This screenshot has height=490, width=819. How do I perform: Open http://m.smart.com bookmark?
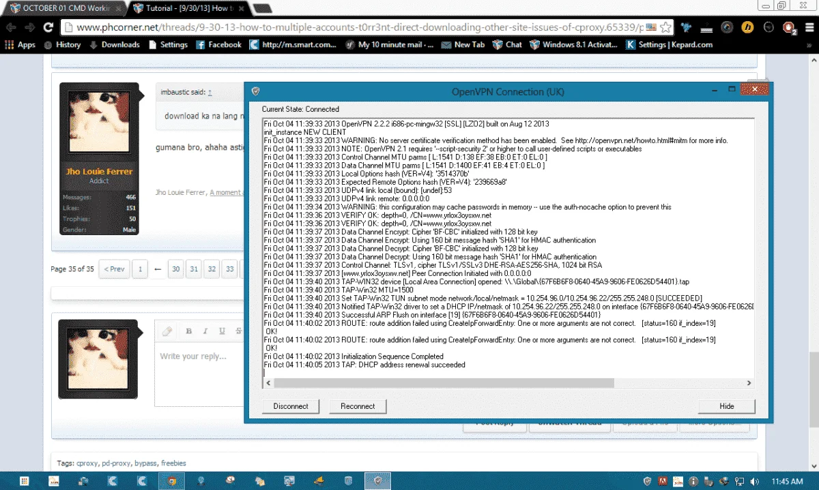coord(293,44)
